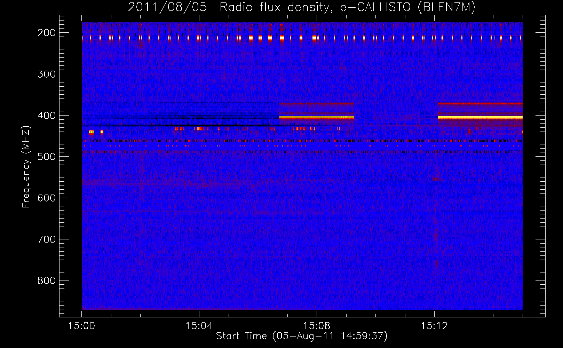Click the bright 405 MHz band near 15:08
This screenshot has height=348, width=563.
[x=317, y=118]
